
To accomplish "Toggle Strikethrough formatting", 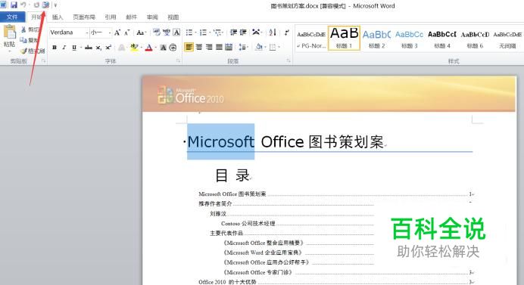I will 89,48.
